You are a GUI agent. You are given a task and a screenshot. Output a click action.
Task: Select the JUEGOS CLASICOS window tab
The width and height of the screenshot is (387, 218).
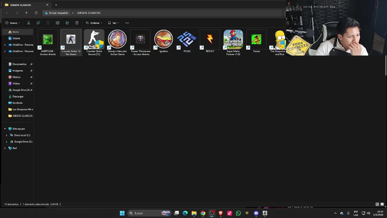[26, 5]
